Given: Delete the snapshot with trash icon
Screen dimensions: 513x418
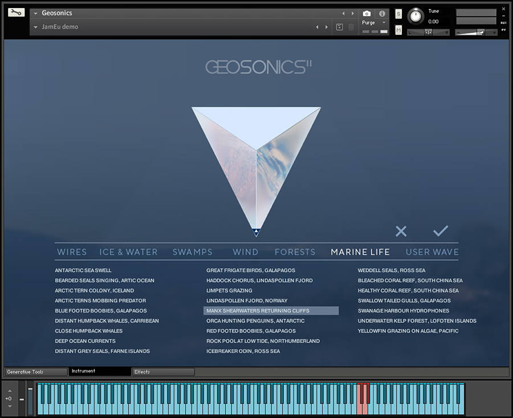Looking at the screenshot, I should 351,27.
